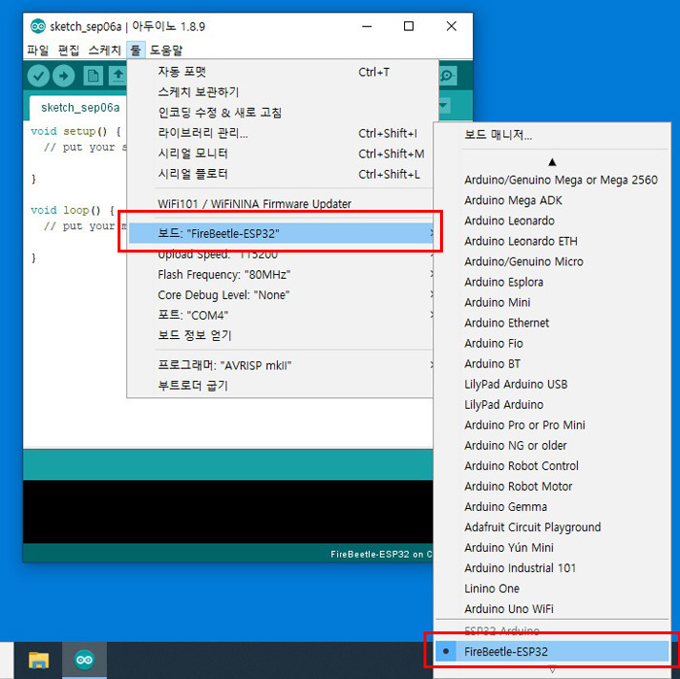The height and width of the screenshot is (679, 680).
Task: Select Arduino/Genuino Mega or Mega 2560 board
Action: pyautogui.click(x=552, y=180)
